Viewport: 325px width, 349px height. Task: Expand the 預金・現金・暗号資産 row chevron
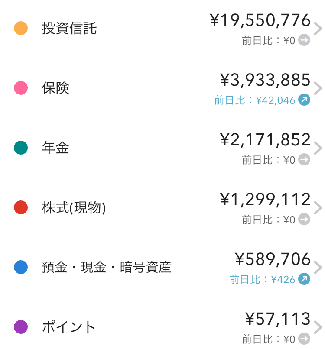coord(318,268)
